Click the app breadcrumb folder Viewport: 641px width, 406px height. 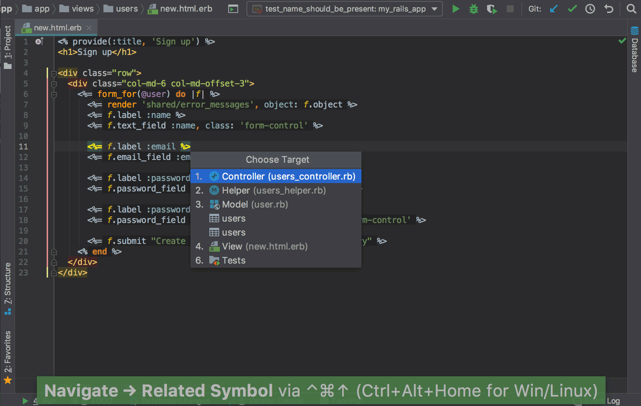(36, 9)
